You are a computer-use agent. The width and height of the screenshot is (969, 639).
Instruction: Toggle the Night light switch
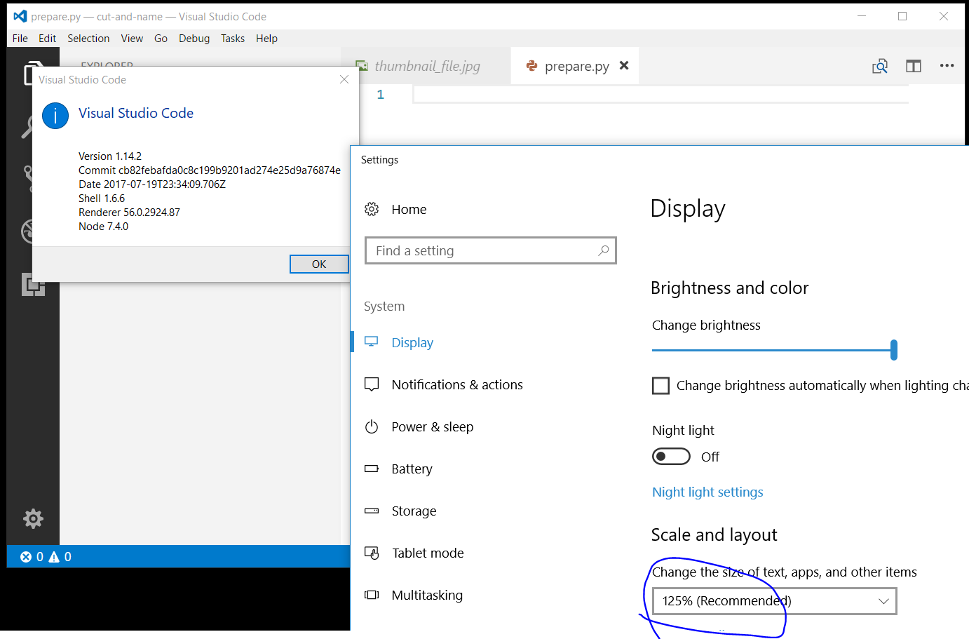pos(671,457)
